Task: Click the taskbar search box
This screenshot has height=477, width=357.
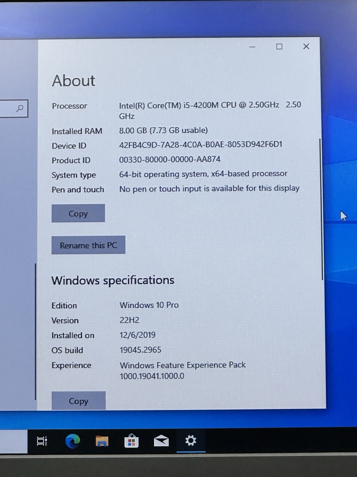Action: click(14, 442)
